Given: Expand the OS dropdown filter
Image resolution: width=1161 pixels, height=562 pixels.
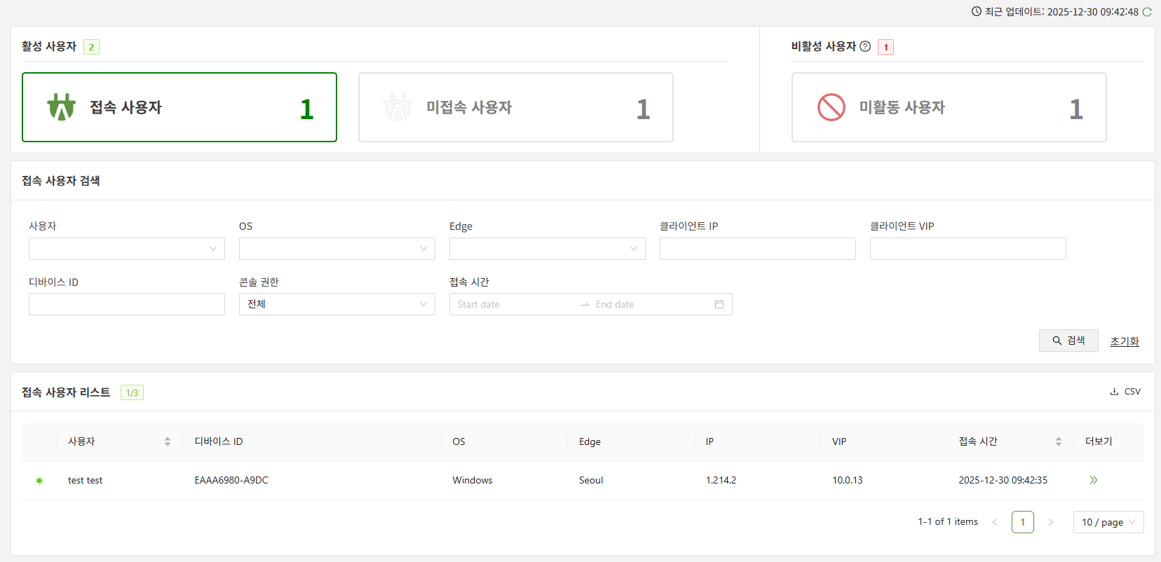Looking at the screenshot, I should [337, 249].
